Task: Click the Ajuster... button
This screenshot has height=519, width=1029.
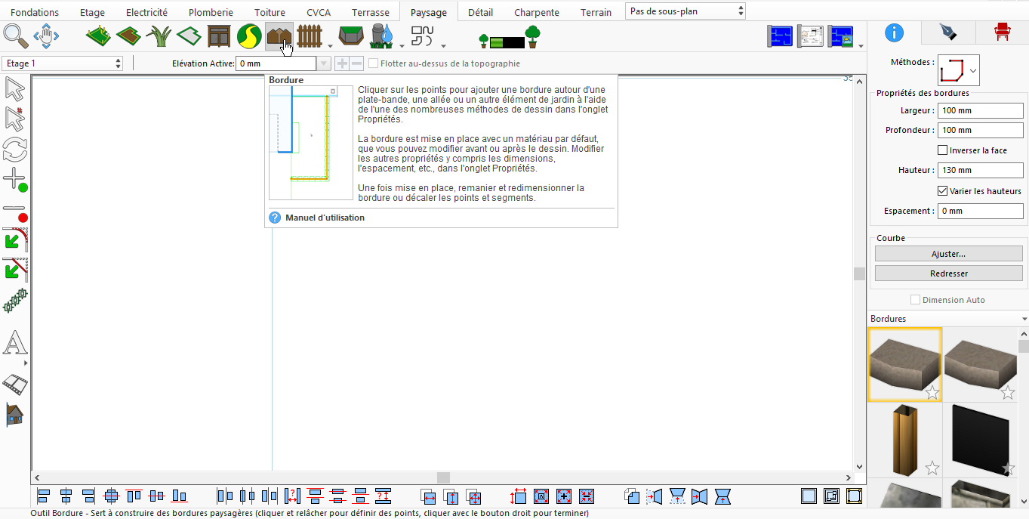Action: (x=948, y=254)
